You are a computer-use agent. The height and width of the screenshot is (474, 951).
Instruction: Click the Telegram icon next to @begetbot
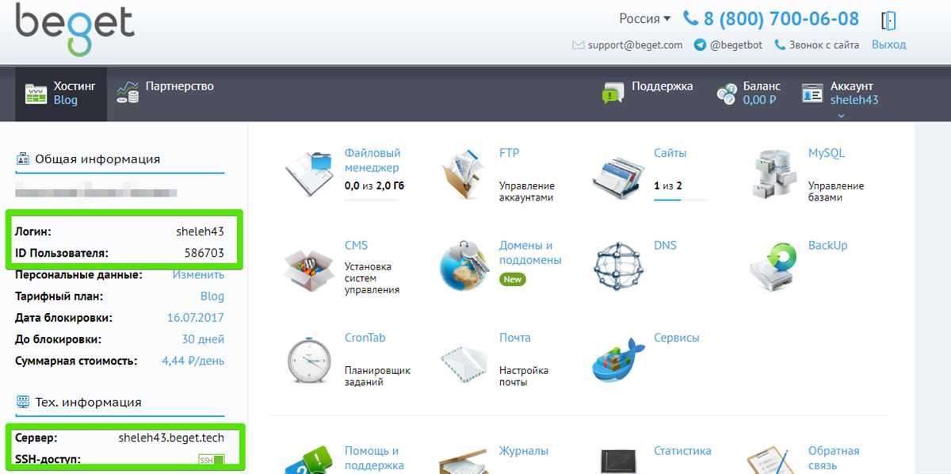(700, 45)
